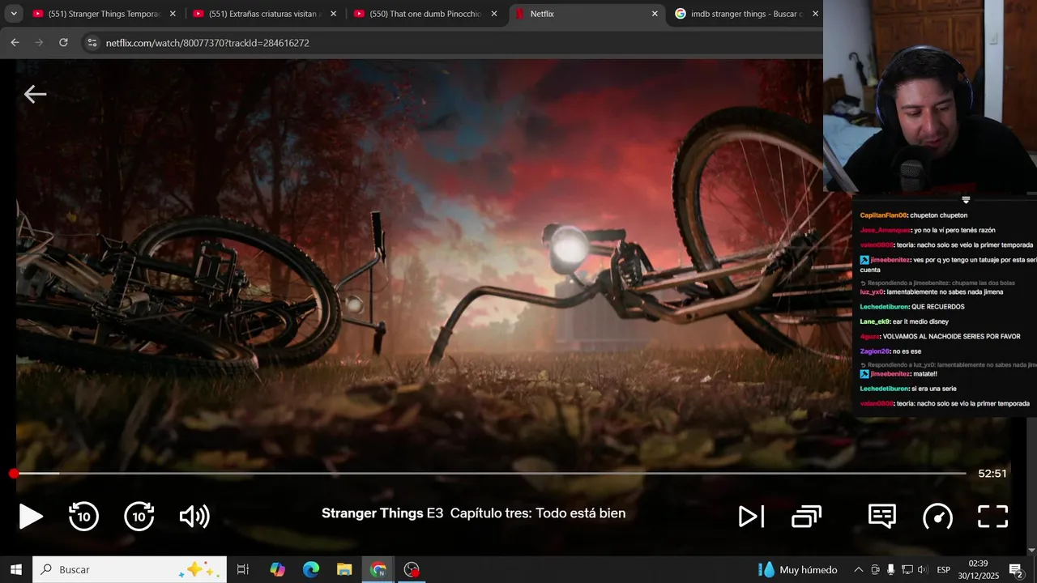The height and width of the screenshot is (583, 1037).
Task: Close the Netflix tab
Action: (655, 14)
